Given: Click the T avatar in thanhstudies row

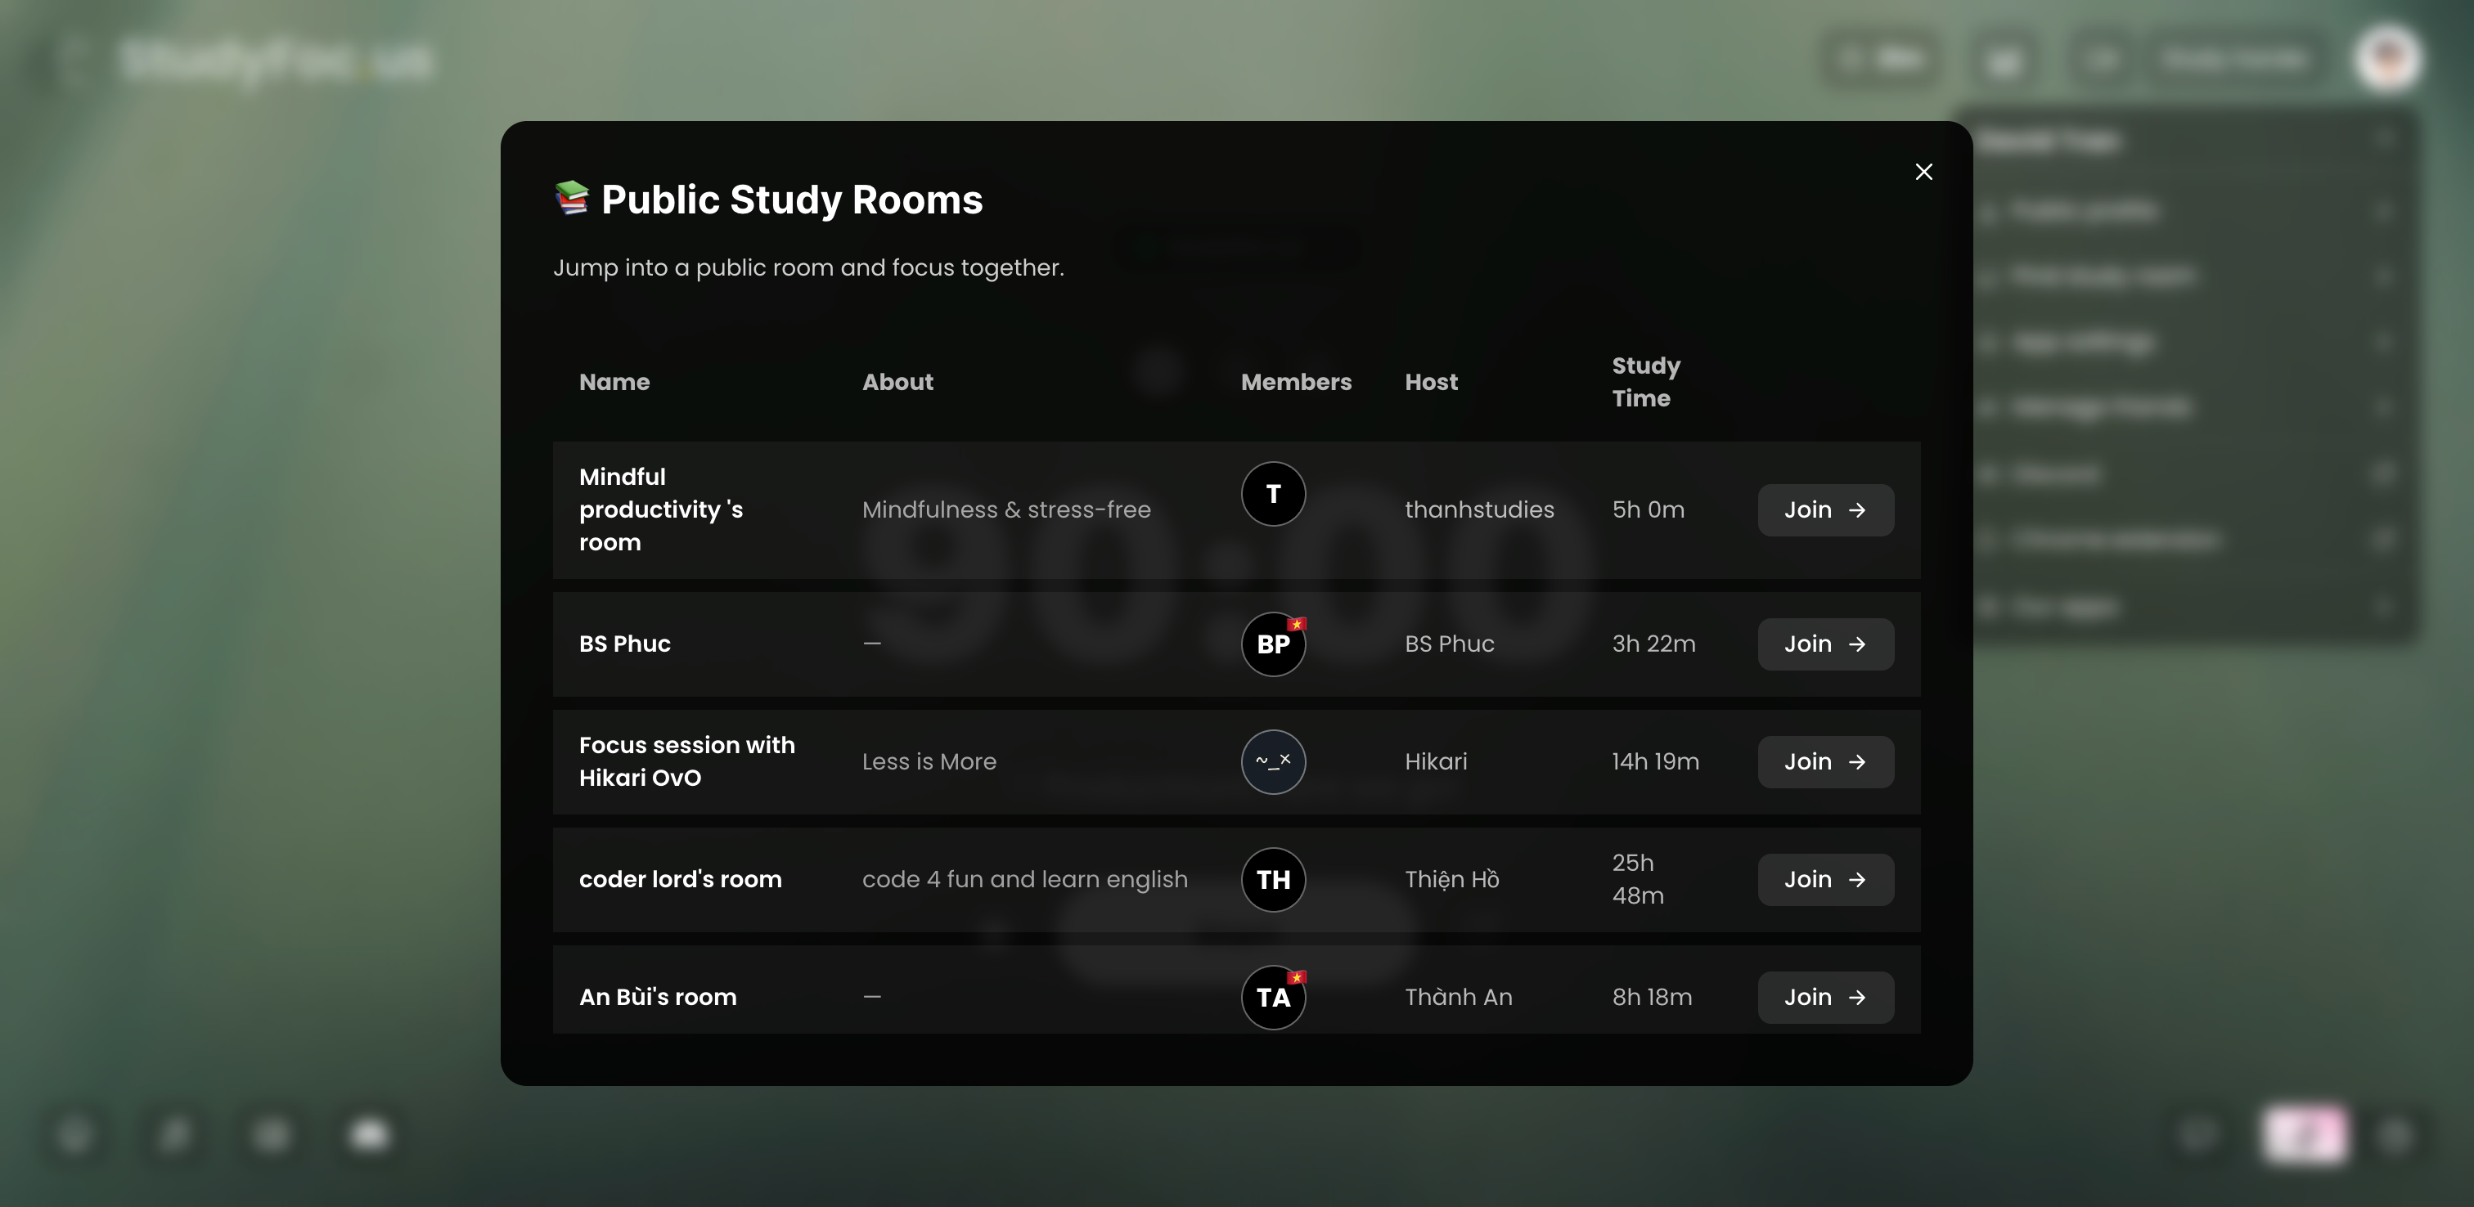Looking at the screenshot, I should (1272, 494).
